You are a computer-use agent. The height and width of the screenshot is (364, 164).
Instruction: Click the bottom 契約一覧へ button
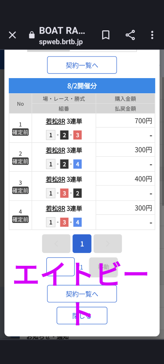coord(82,293)
